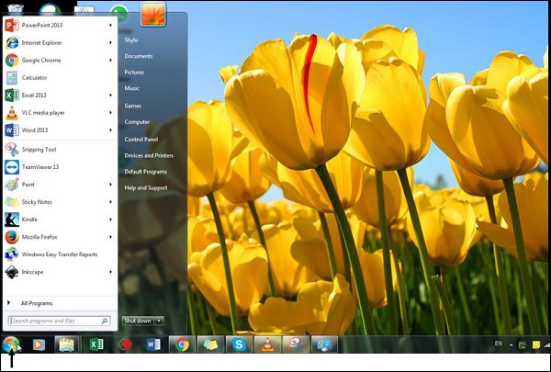Click the Start orb button

[10, 344]
